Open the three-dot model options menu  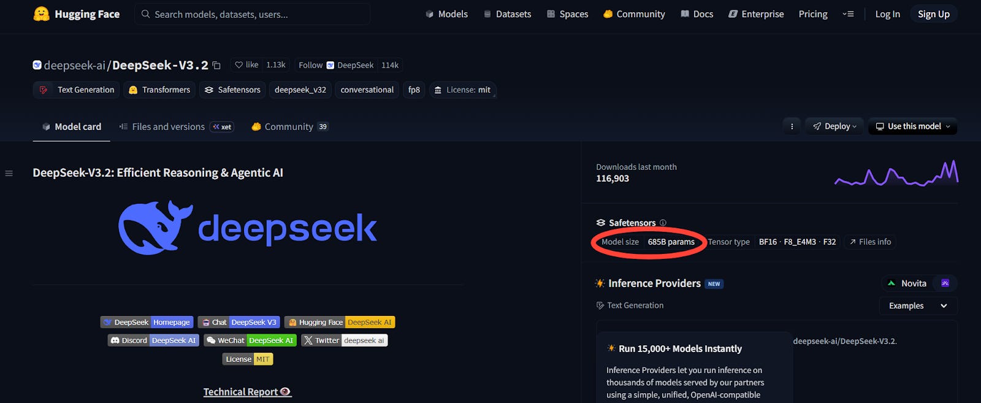tap(792, 126)
